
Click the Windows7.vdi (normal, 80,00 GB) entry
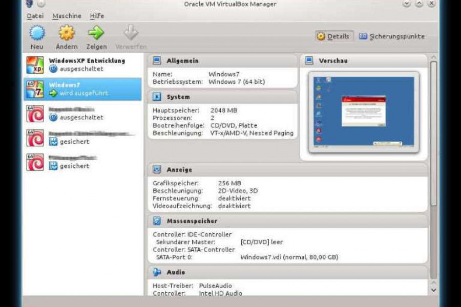(x=289, y=257)
